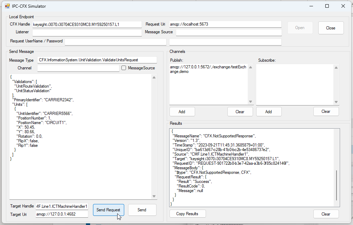The image size is (353, 225).
Task: Click the "Target" keysight result line
Action: coord(226,159)
